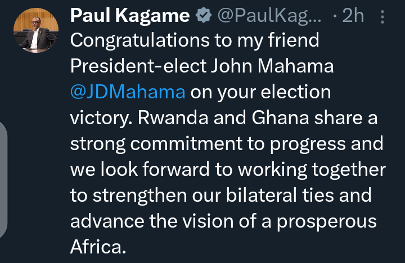Click the text "President-elect John Mahama"
The image size is (405, 263).
202,66
